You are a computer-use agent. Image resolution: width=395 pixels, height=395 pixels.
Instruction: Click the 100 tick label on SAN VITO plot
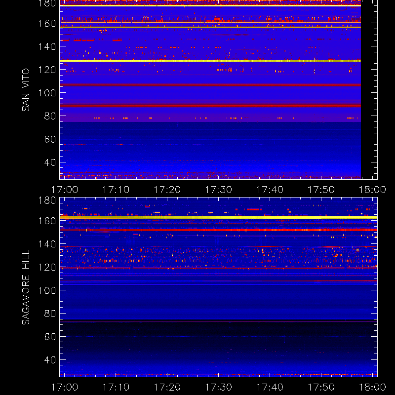[x=47, y=93]
